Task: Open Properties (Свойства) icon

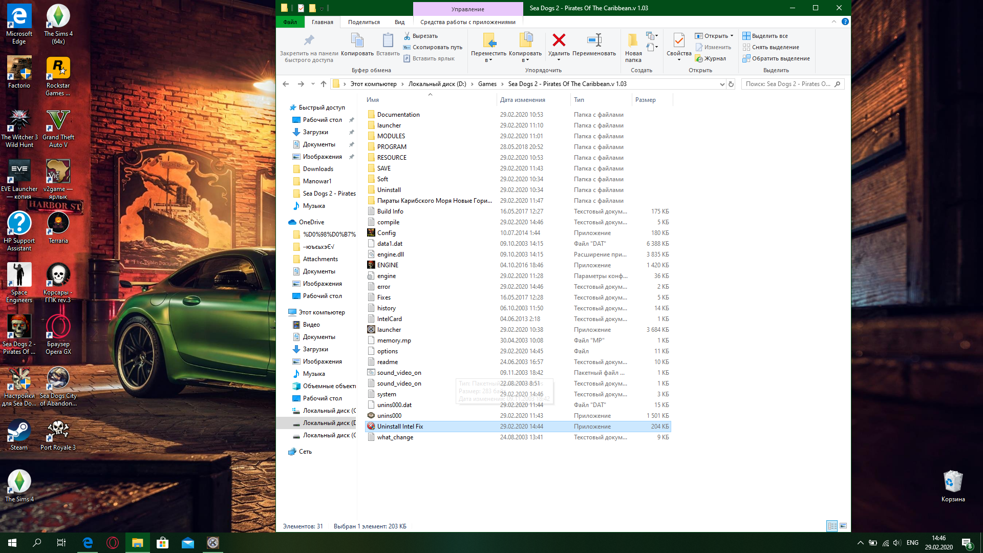Action: (x=679, y=40)
